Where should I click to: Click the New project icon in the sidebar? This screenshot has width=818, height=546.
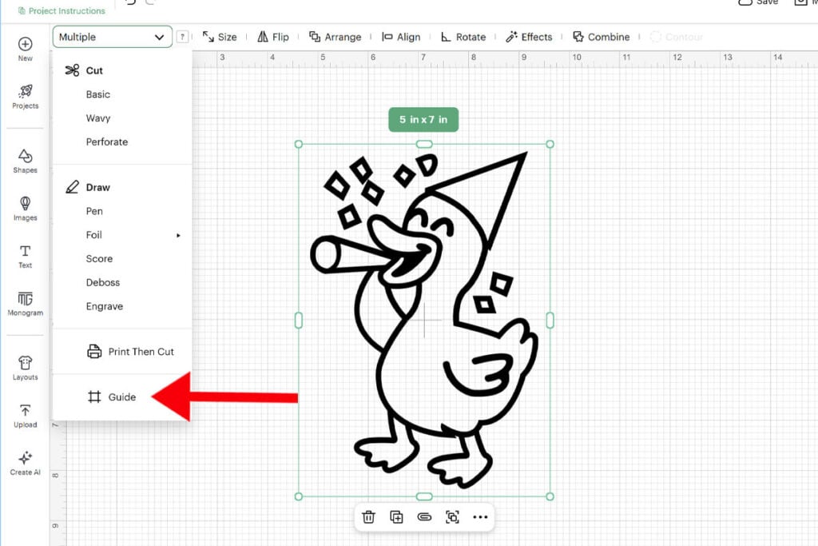click(25, 49)
